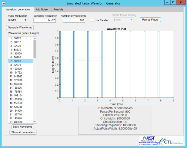Screen dimensions: 187x148
Task: Select waveform 18 with length 155568
Action: coord(21,103)
